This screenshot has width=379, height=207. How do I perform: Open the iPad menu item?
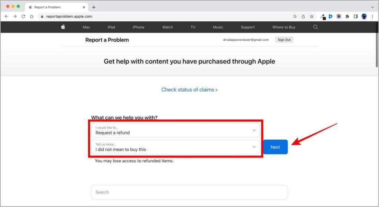111,27
